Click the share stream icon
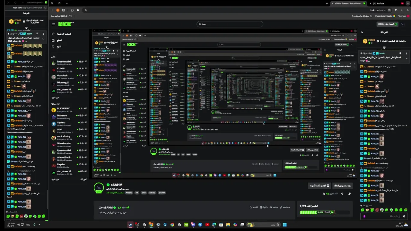This screenshot has width=411, height=231. 342,193
